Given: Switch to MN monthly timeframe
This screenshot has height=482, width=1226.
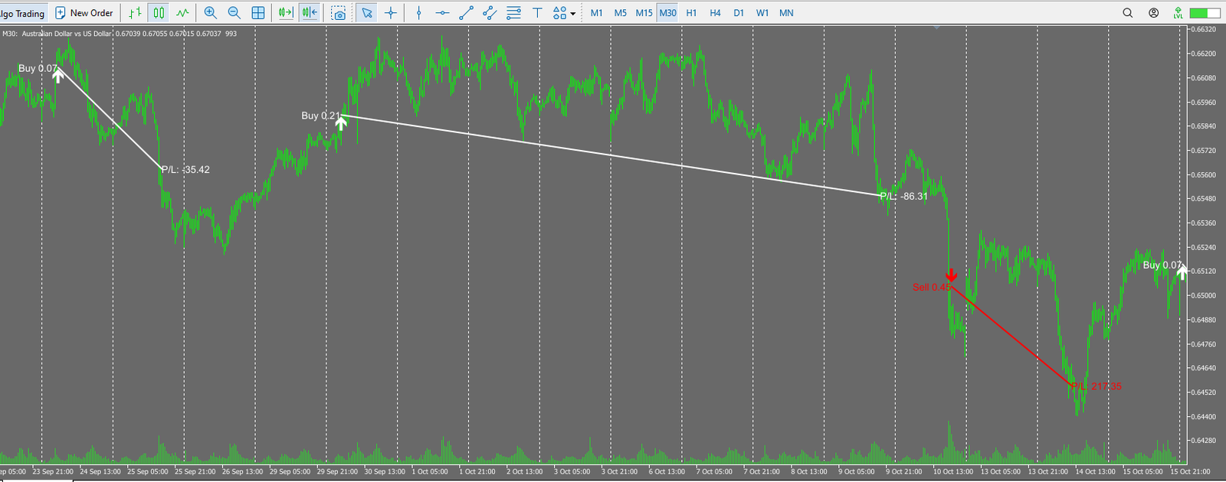Looking at the screenshot, I should pyautogui.click(x=786, y=13).
